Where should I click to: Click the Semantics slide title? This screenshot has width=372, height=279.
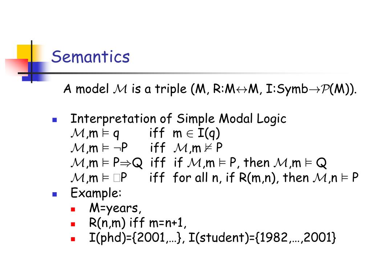point(90,57)
